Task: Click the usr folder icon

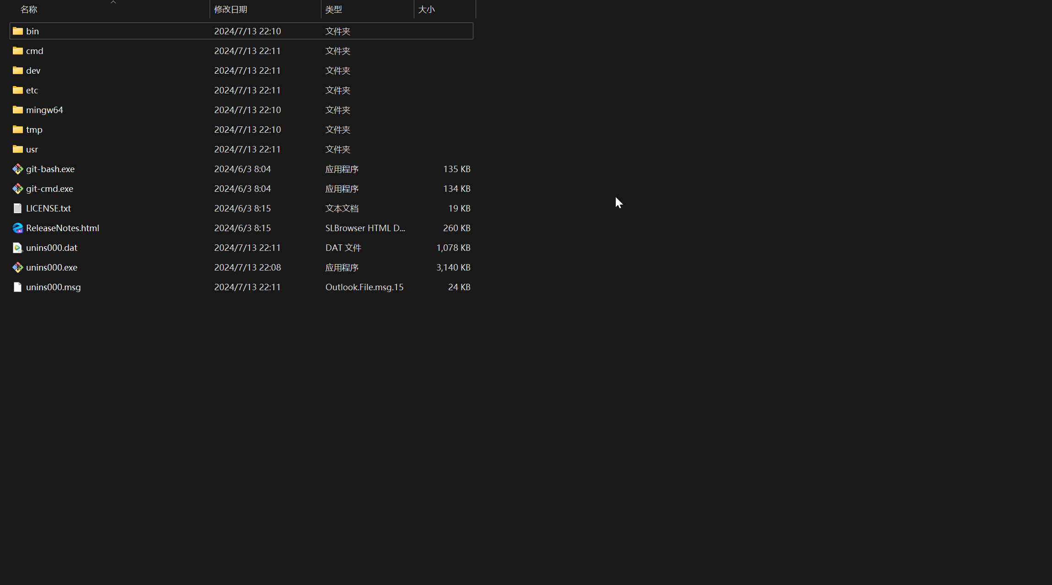Action: point(17,149)
